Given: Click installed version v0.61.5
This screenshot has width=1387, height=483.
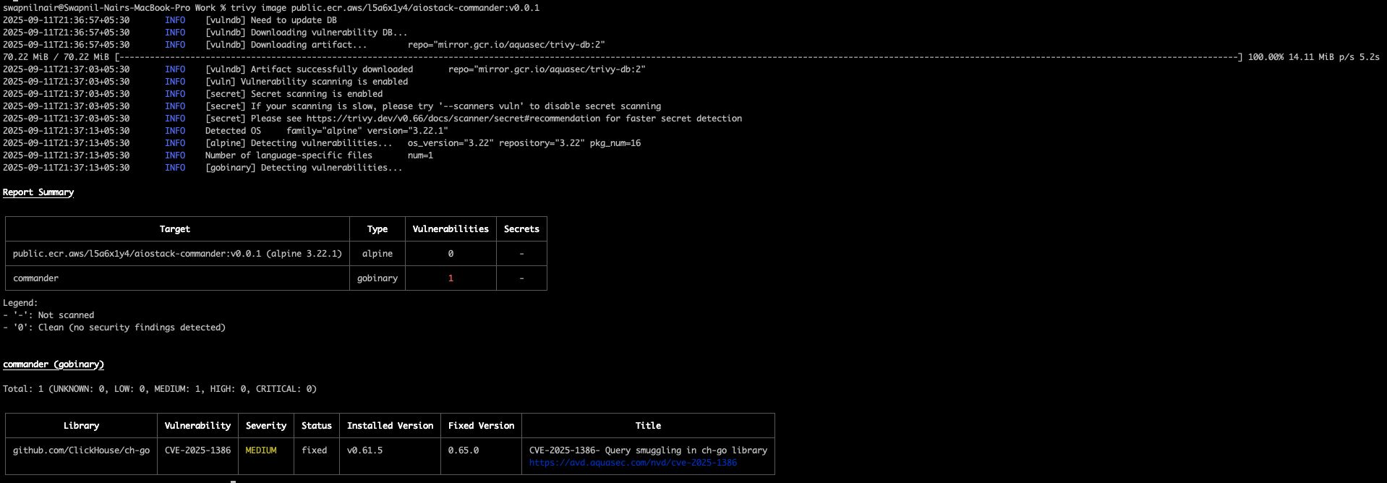Looking at the screenshot, I should 365,450.
